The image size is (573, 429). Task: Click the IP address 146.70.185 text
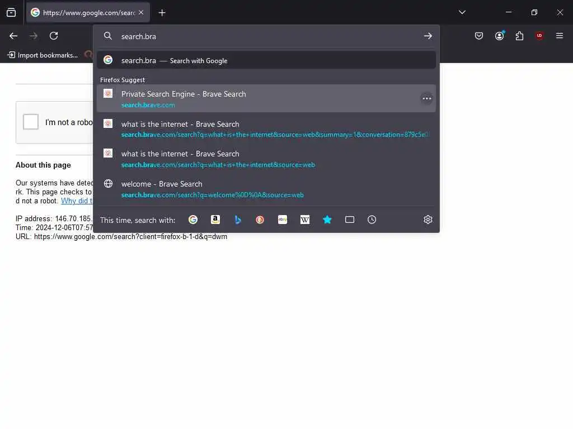pyautogui.click(x=54, y=219)
